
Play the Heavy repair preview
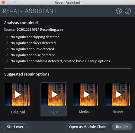[x=118, y=94]
